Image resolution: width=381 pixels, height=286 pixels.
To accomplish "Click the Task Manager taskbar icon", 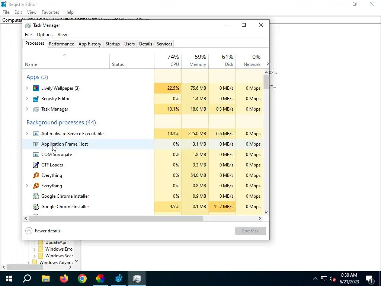I will coord(137,279).
